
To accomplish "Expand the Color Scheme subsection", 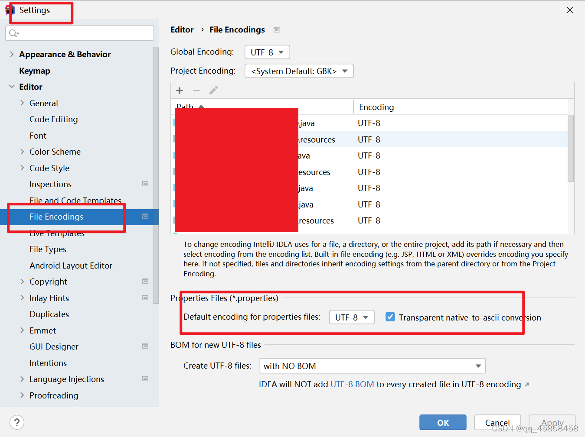I will point(22,152).
